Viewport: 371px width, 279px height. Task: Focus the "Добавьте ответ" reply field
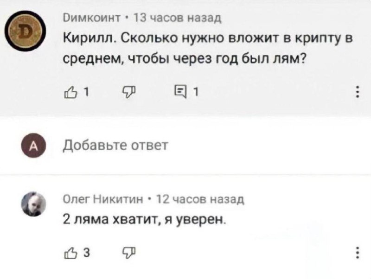pos(115,146)
